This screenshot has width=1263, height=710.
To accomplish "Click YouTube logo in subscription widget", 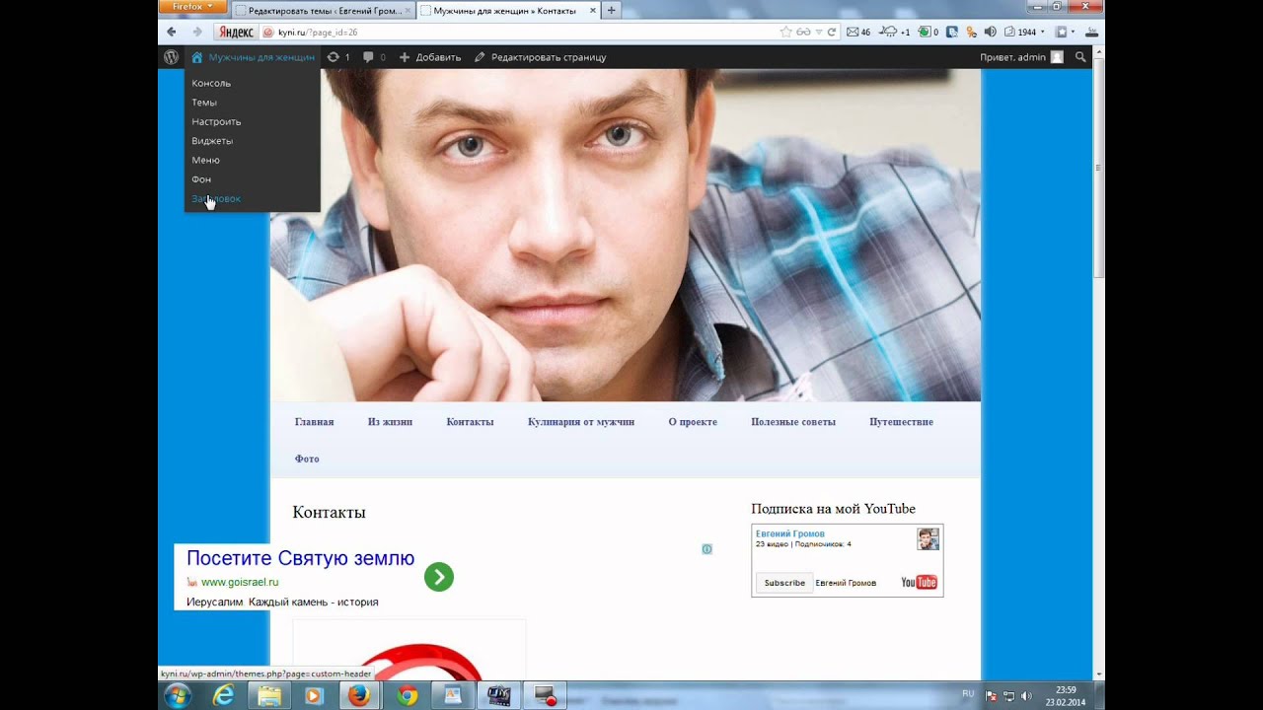I will [919, 583].
